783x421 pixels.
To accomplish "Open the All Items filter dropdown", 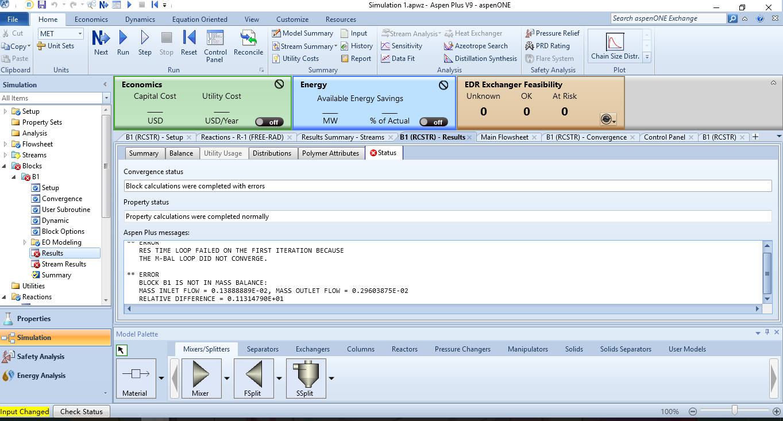I will click(x=106, y=98).
